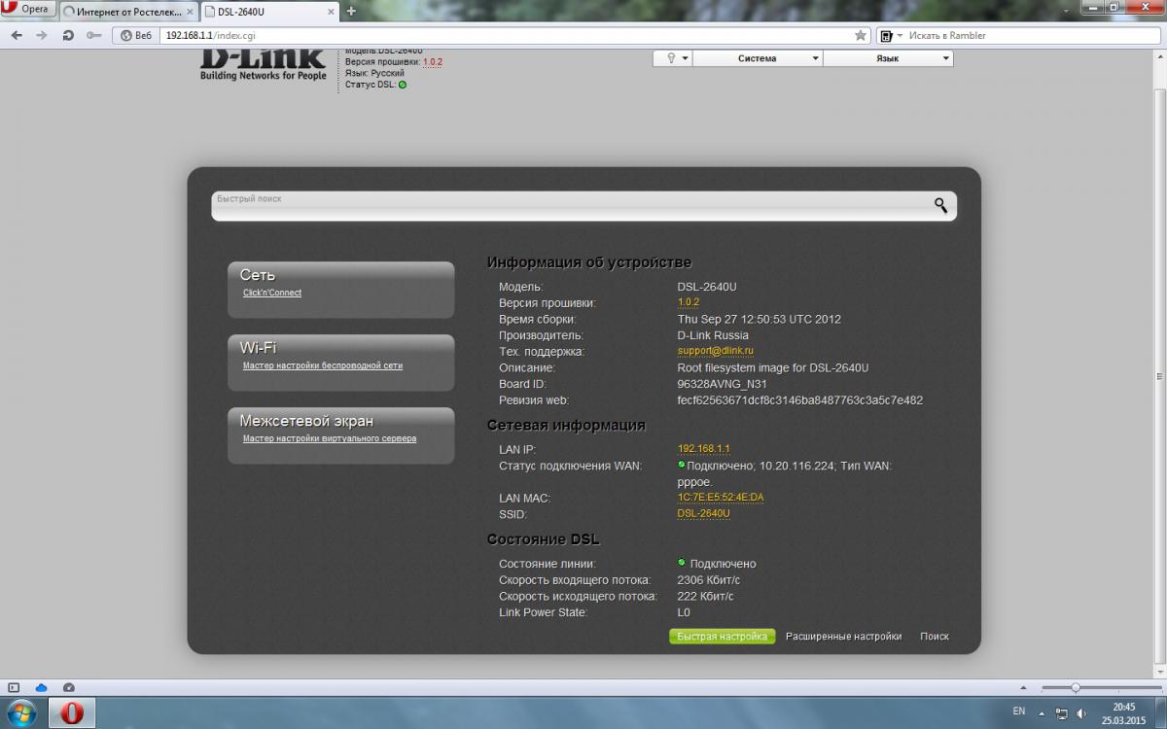Click the Opera Turbo icon in status bar
Viewport: 1167px width, 729px height.
tap(68, 687)
